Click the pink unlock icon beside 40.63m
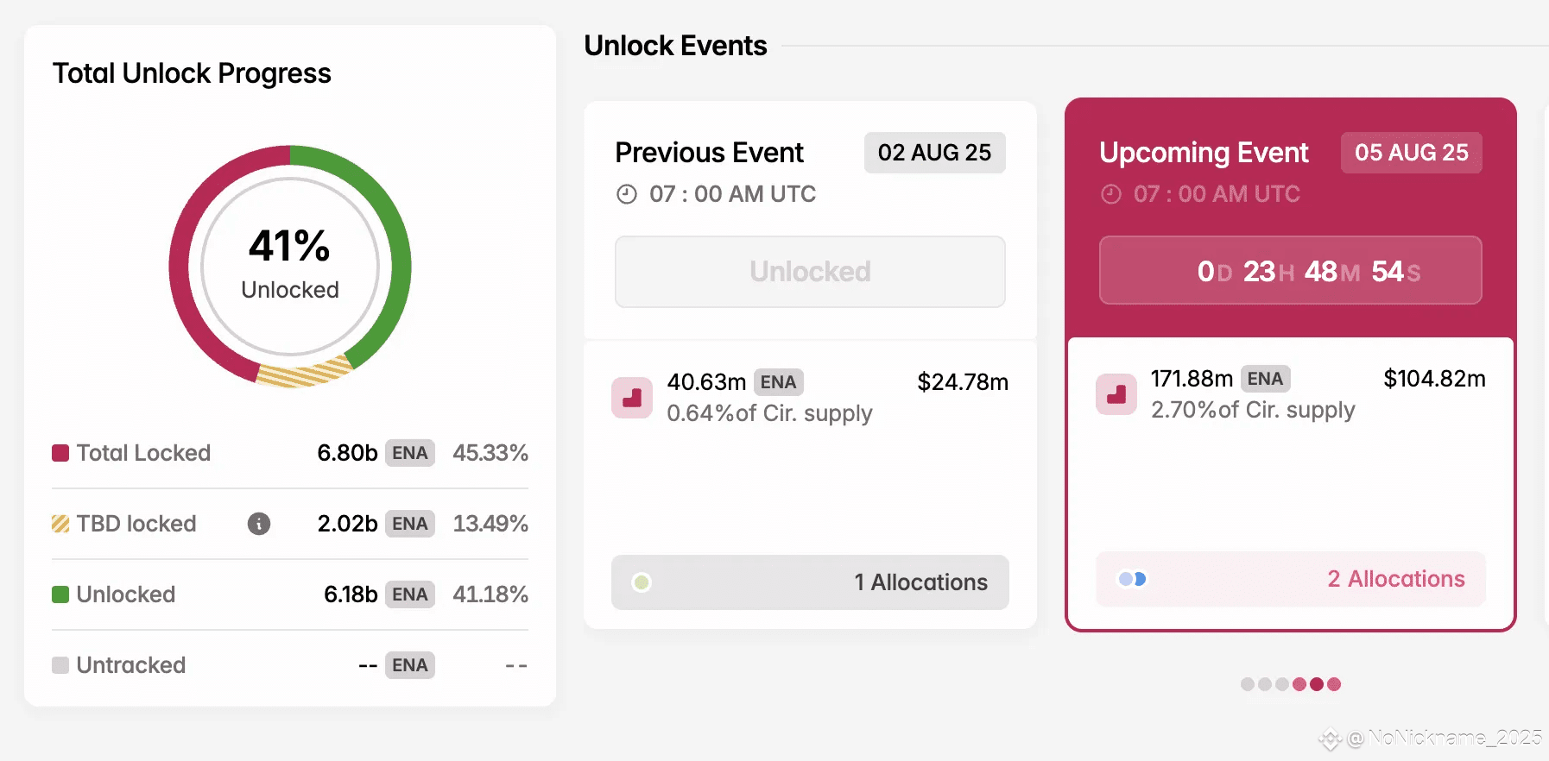Image resolution: width=1549 pixels, height=761 pixels. (x=632, y=398)
